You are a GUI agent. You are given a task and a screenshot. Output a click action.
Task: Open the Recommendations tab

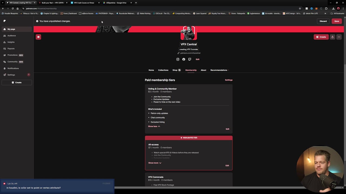219,70
